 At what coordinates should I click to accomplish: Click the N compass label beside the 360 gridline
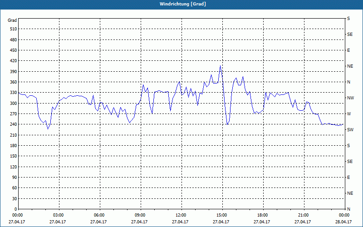pyautogui.click(x=348, y=82)
